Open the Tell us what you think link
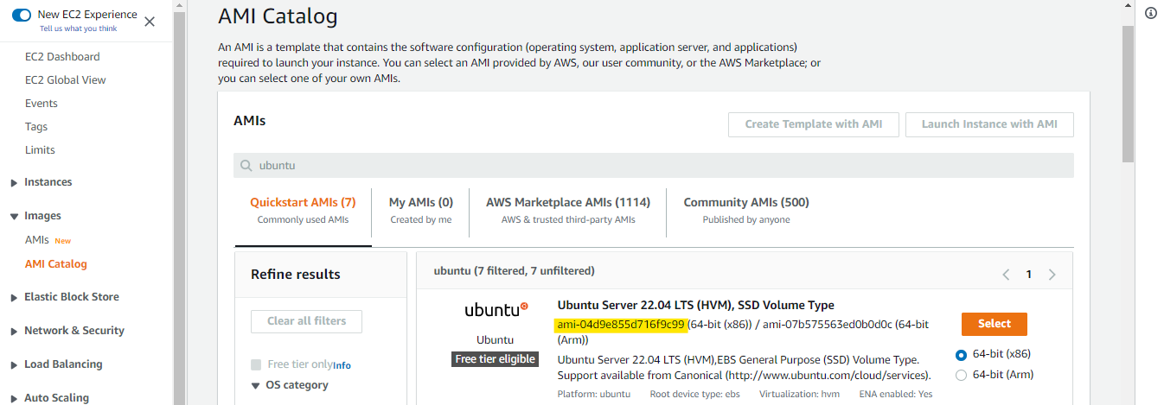 click(78, 28)
